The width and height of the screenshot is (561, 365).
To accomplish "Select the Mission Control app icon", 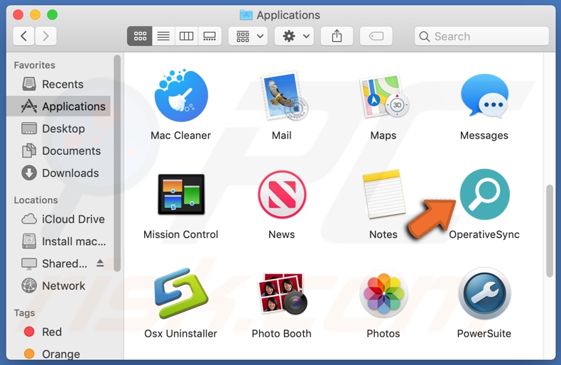I will [181, 194].
